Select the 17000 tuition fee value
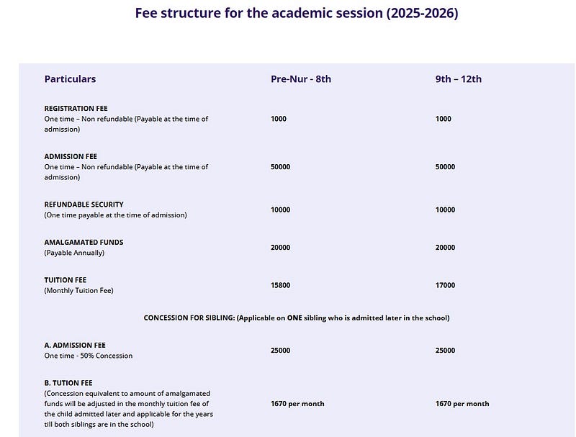 pyautogui.click(x=445, y=285)
